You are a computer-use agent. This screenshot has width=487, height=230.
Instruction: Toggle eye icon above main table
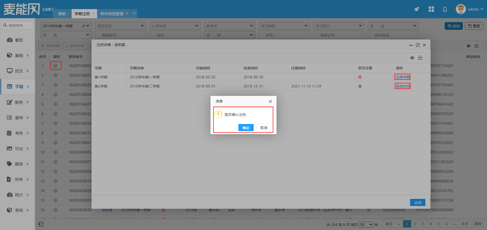(x=468, y=46)
